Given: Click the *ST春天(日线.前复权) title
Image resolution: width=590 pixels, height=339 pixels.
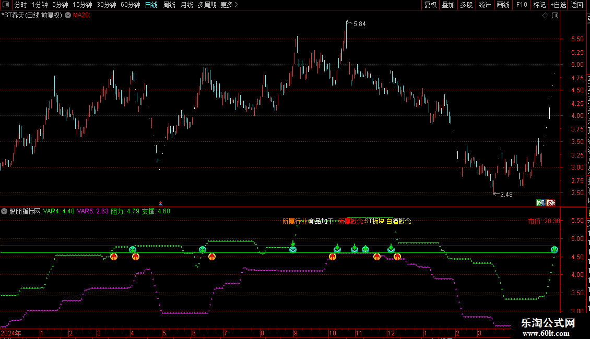Looking at the screenshot, I should point(32,16).
